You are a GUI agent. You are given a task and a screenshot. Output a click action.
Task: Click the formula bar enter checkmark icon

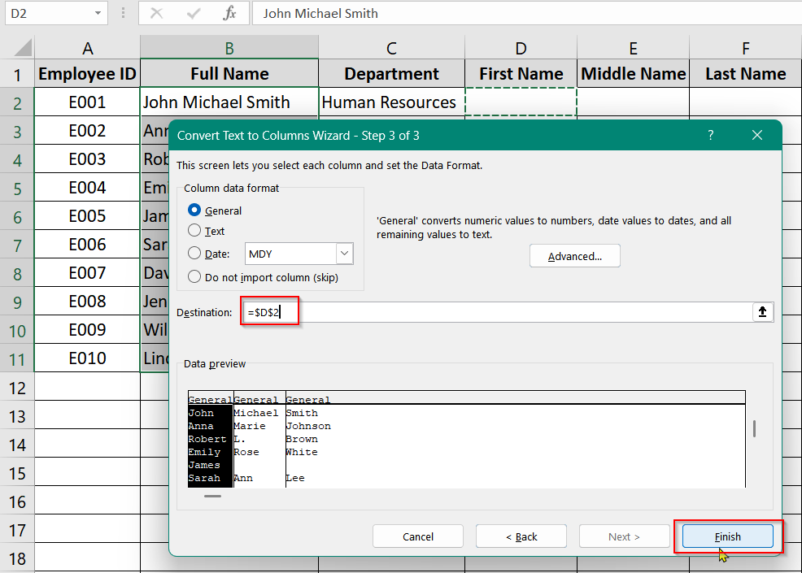pos(194,13)
